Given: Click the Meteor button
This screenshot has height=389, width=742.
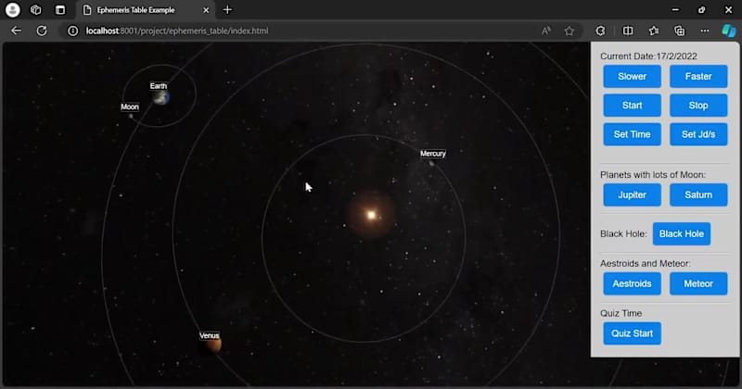Looking at the screenshot, I should 698,283.
